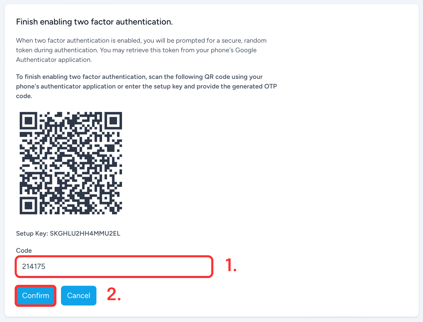423x322 pixels.
Task: Click the bold word "OTP" in instructions
Action: pyautogui.click(x=271, y=86)
